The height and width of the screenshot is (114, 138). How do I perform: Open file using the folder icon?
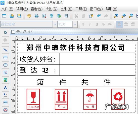pos(12,16)
